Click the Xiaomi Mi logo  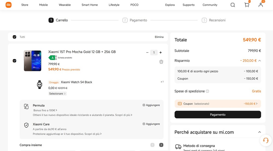click(8, 5)
